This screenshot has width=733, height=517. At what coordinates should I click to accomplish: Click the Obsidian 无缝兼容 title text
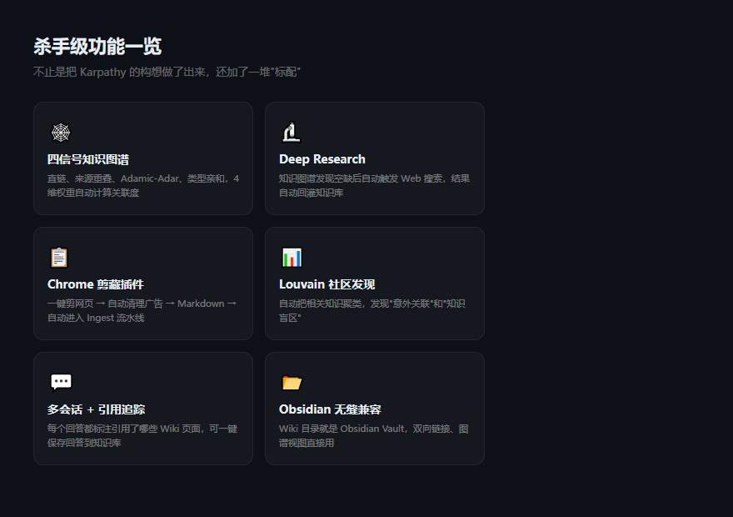point(331,409)
